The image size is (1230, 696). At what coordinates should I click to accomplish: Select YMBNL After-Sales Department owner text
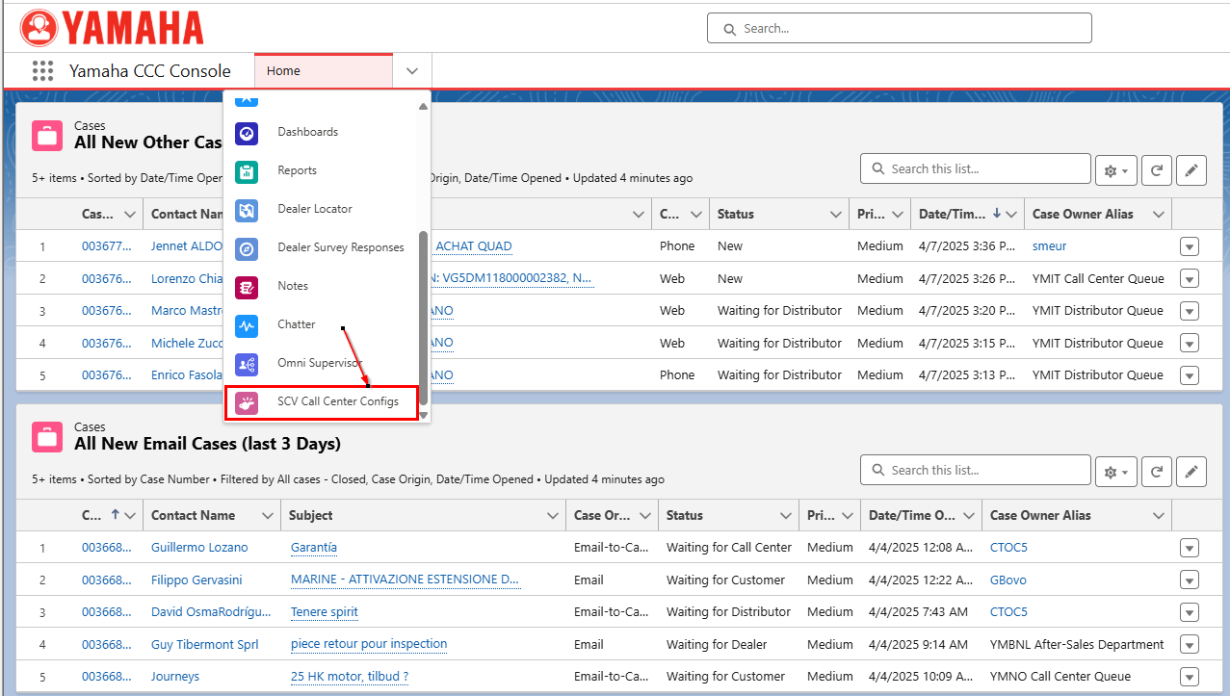tap(1077, 644)
